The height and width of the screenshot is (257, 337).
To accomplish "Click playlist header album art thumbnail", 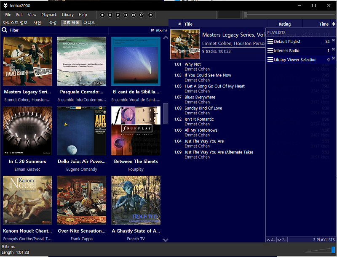I will (x=185, y=44).
